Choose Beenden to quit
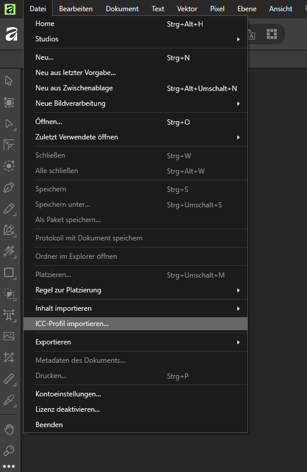 pyautogui.click(x=135, y=425)
